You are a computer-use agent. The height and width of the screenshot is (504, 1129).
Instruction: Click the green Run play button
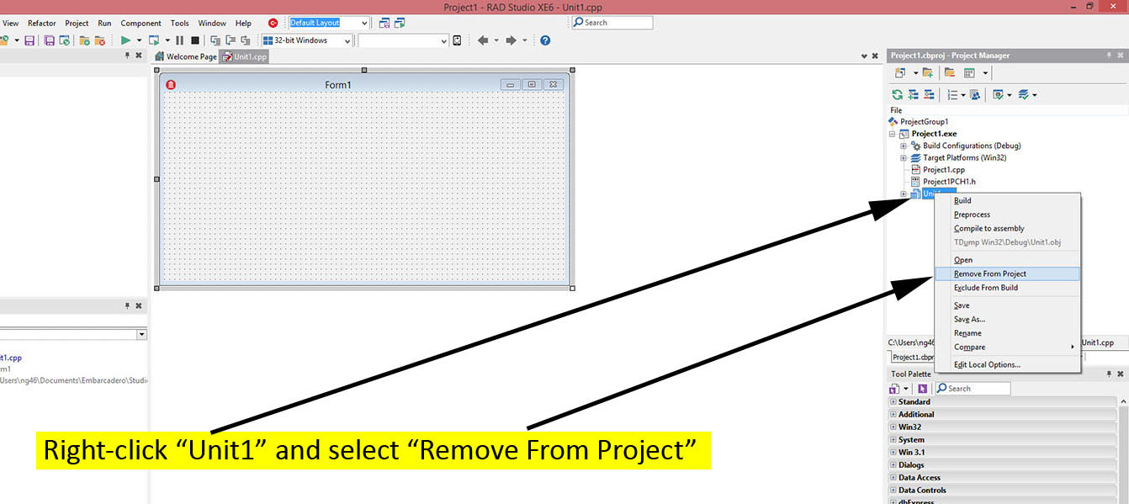tap(125, 40)
